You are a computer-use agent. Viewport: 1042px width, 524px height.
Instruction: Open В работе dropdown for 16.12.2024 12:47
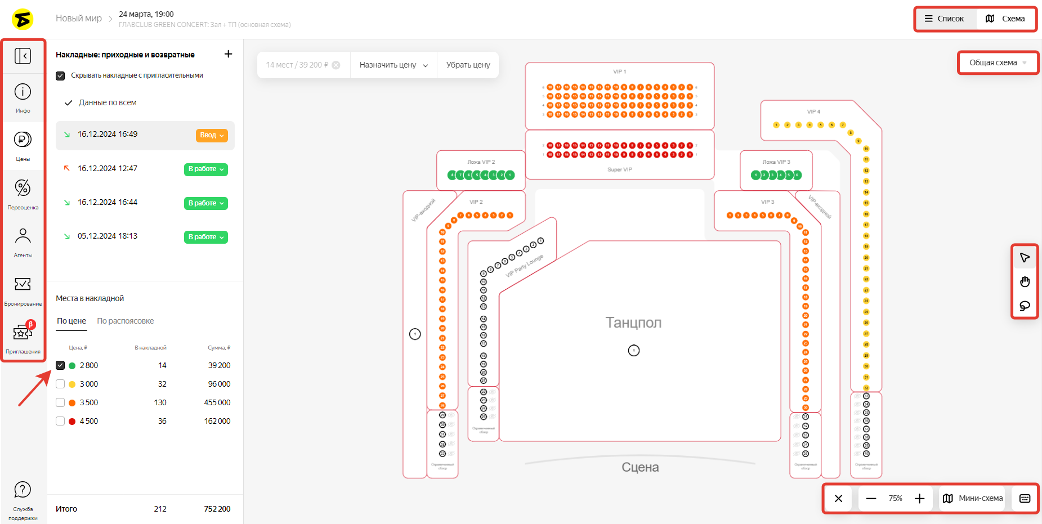[x=205, y=169]
